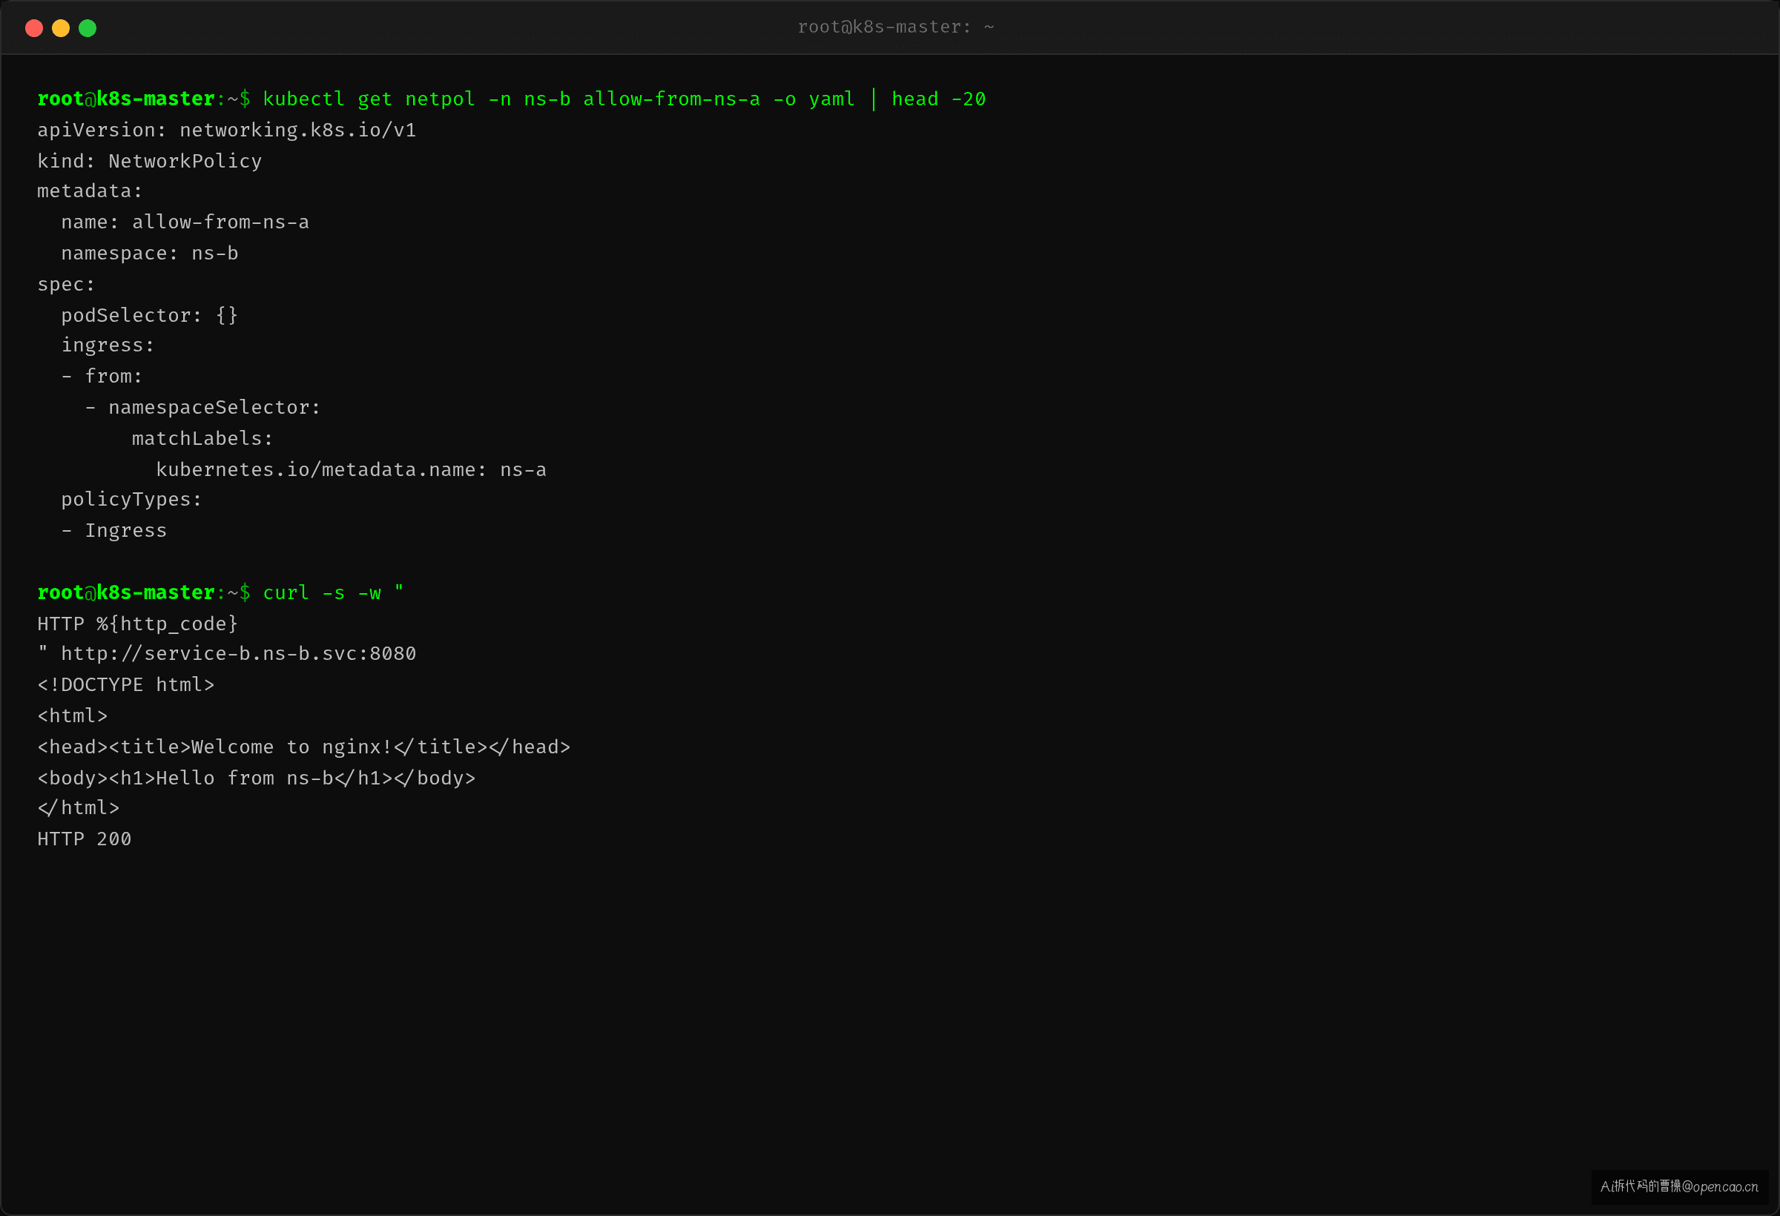Click the HTTP 200 status line
The width and height of the screenshot is (1780, 1216).
[x=85, y=839]
